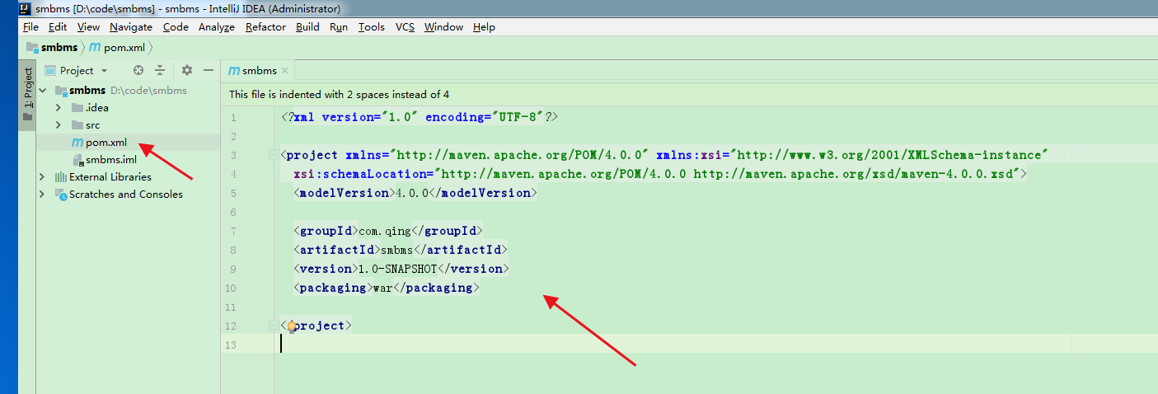Image resolution: width=1158 pixels, height=394 pixels.
Task: Click the src folder icon
Action: [x=77, y=125]
